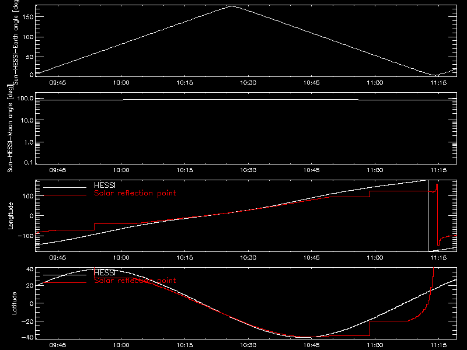Click 10:45 time label under Latitude plot

coord(312,345)
